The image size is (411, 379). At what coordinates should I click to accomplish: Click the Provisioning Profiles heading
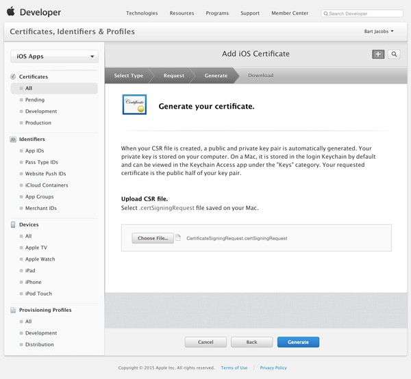point(45,310)
